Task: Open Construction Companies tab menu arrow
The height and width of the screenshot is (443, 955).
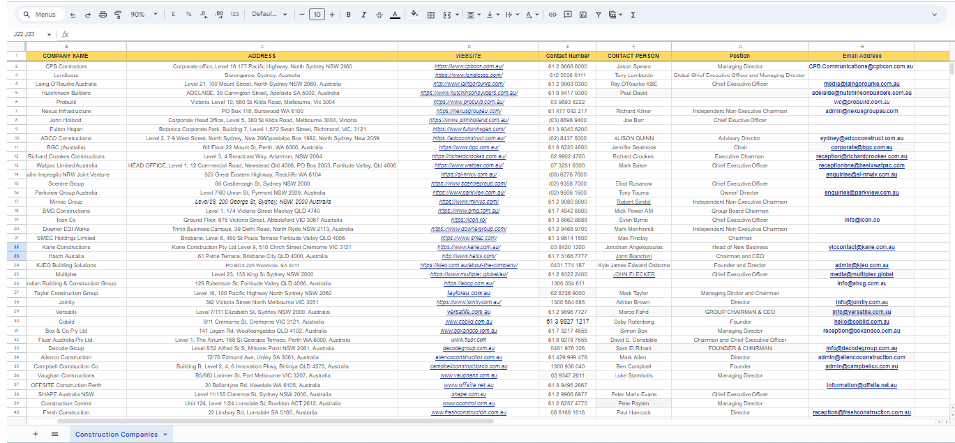Action: (165, 434)
